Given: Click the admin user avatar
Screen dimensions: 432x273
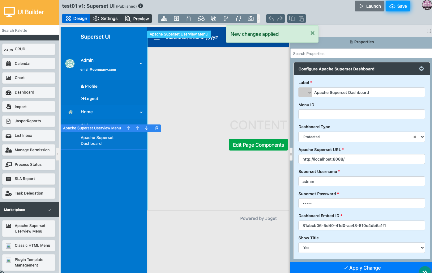Looking at the screenshot, I should pyautogui.click(x=427, y=5).
